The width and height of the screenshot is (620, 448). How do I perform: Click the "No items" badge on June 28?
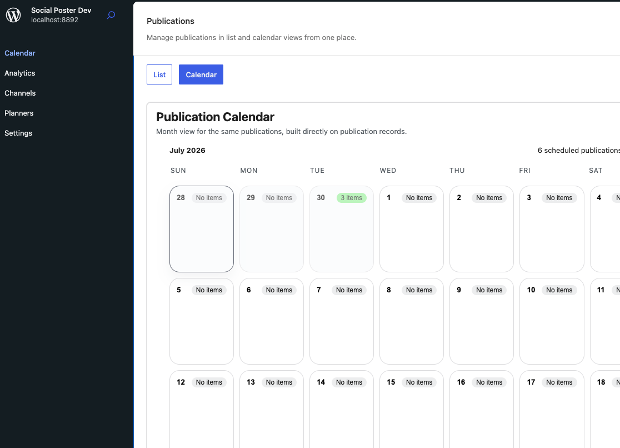point(209,198)
